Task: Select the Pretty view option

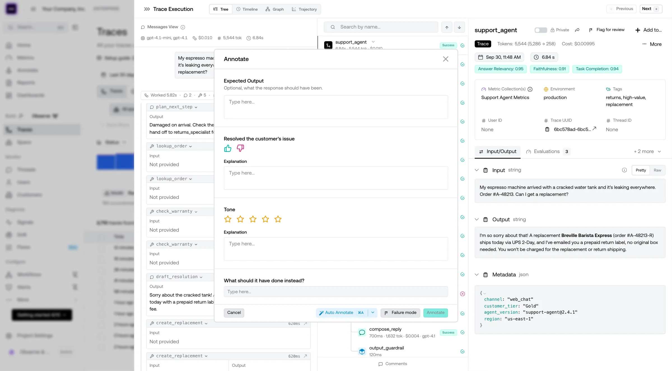Action: 641,170
